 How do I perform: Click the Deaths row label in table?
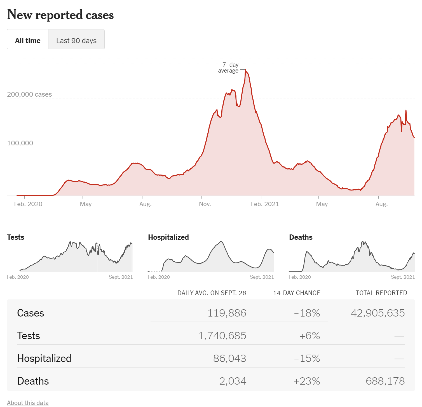pyautogui.click(x=33, y=381)
